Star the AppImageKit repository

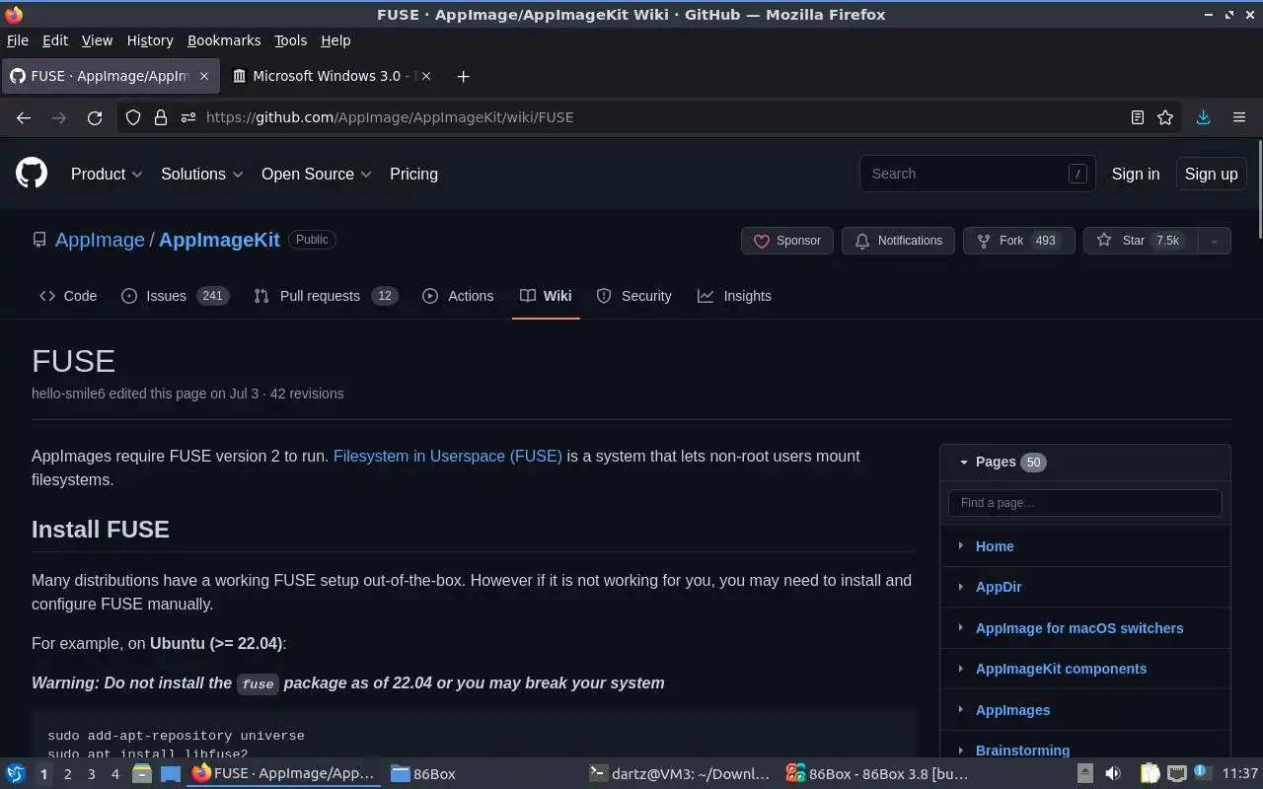[x=1141, y=241]
